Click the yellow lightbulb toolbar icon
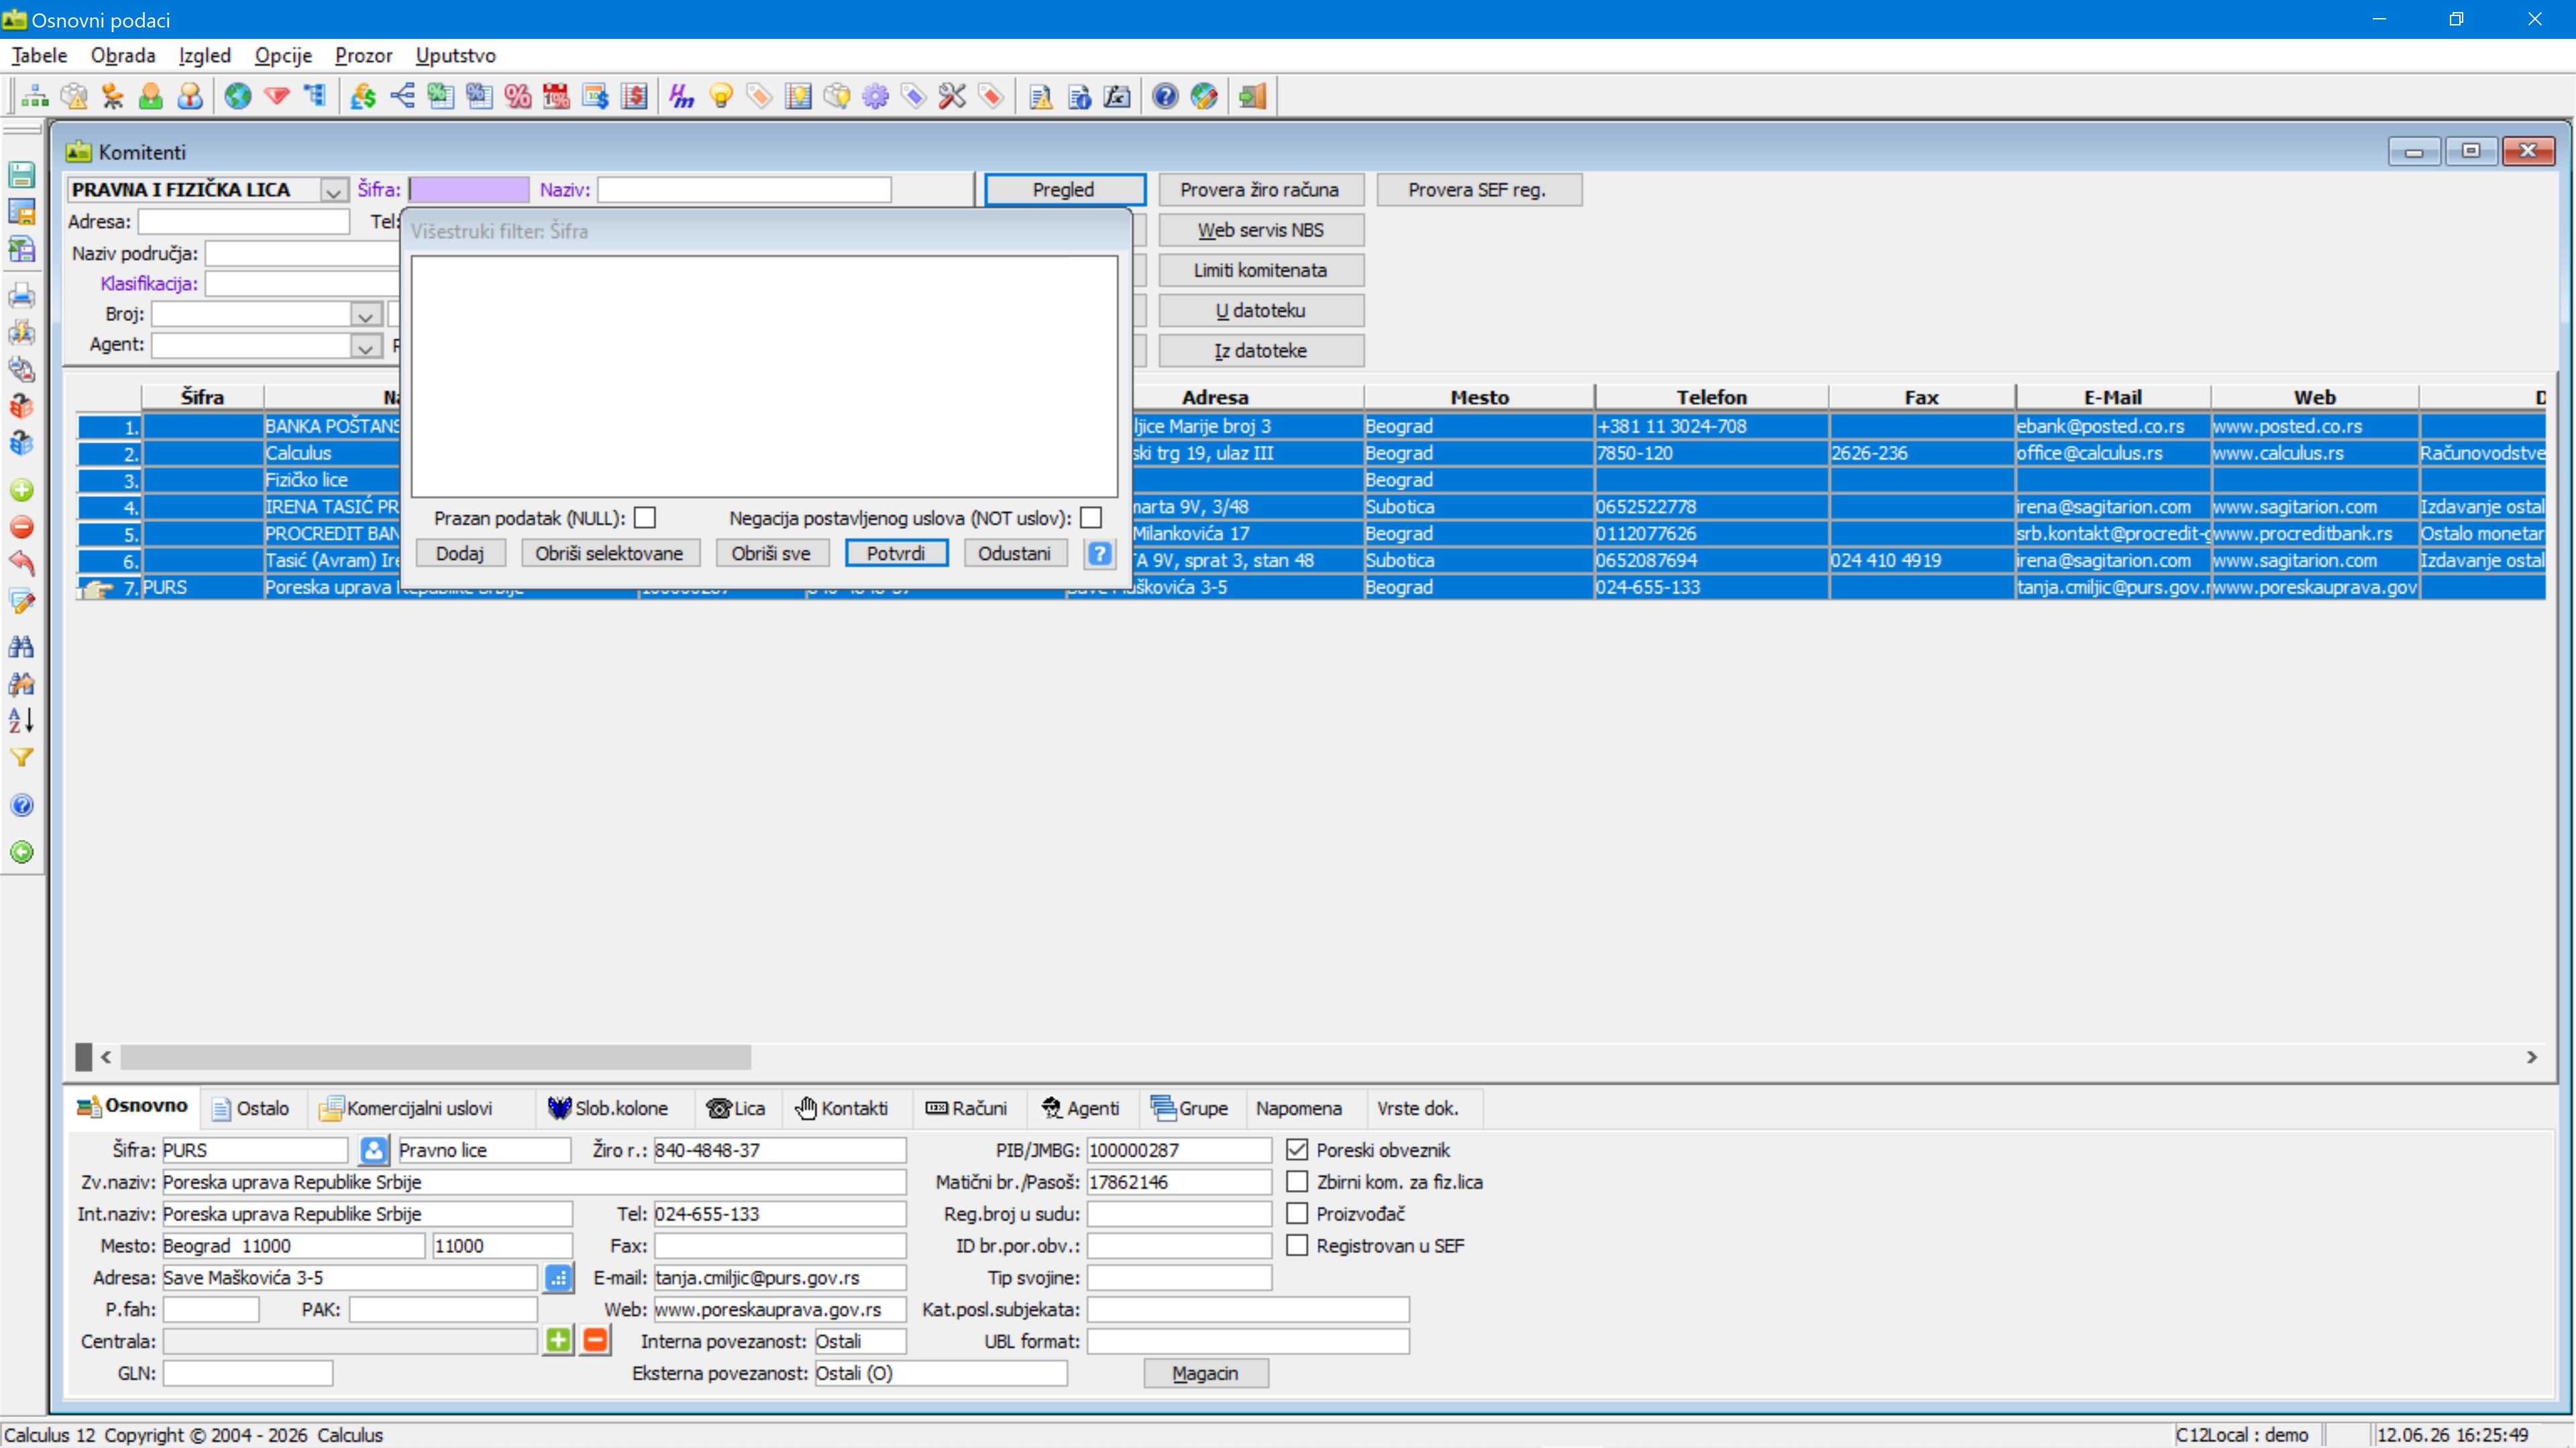 pos(721,96)
